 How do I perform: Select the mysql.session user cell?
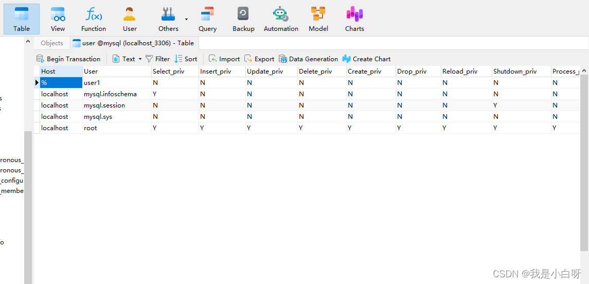point(117,105)
